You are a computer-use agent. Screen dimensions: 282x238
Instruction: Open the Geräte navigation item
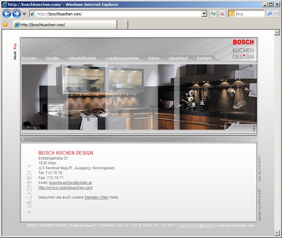[x=52, y=58]
